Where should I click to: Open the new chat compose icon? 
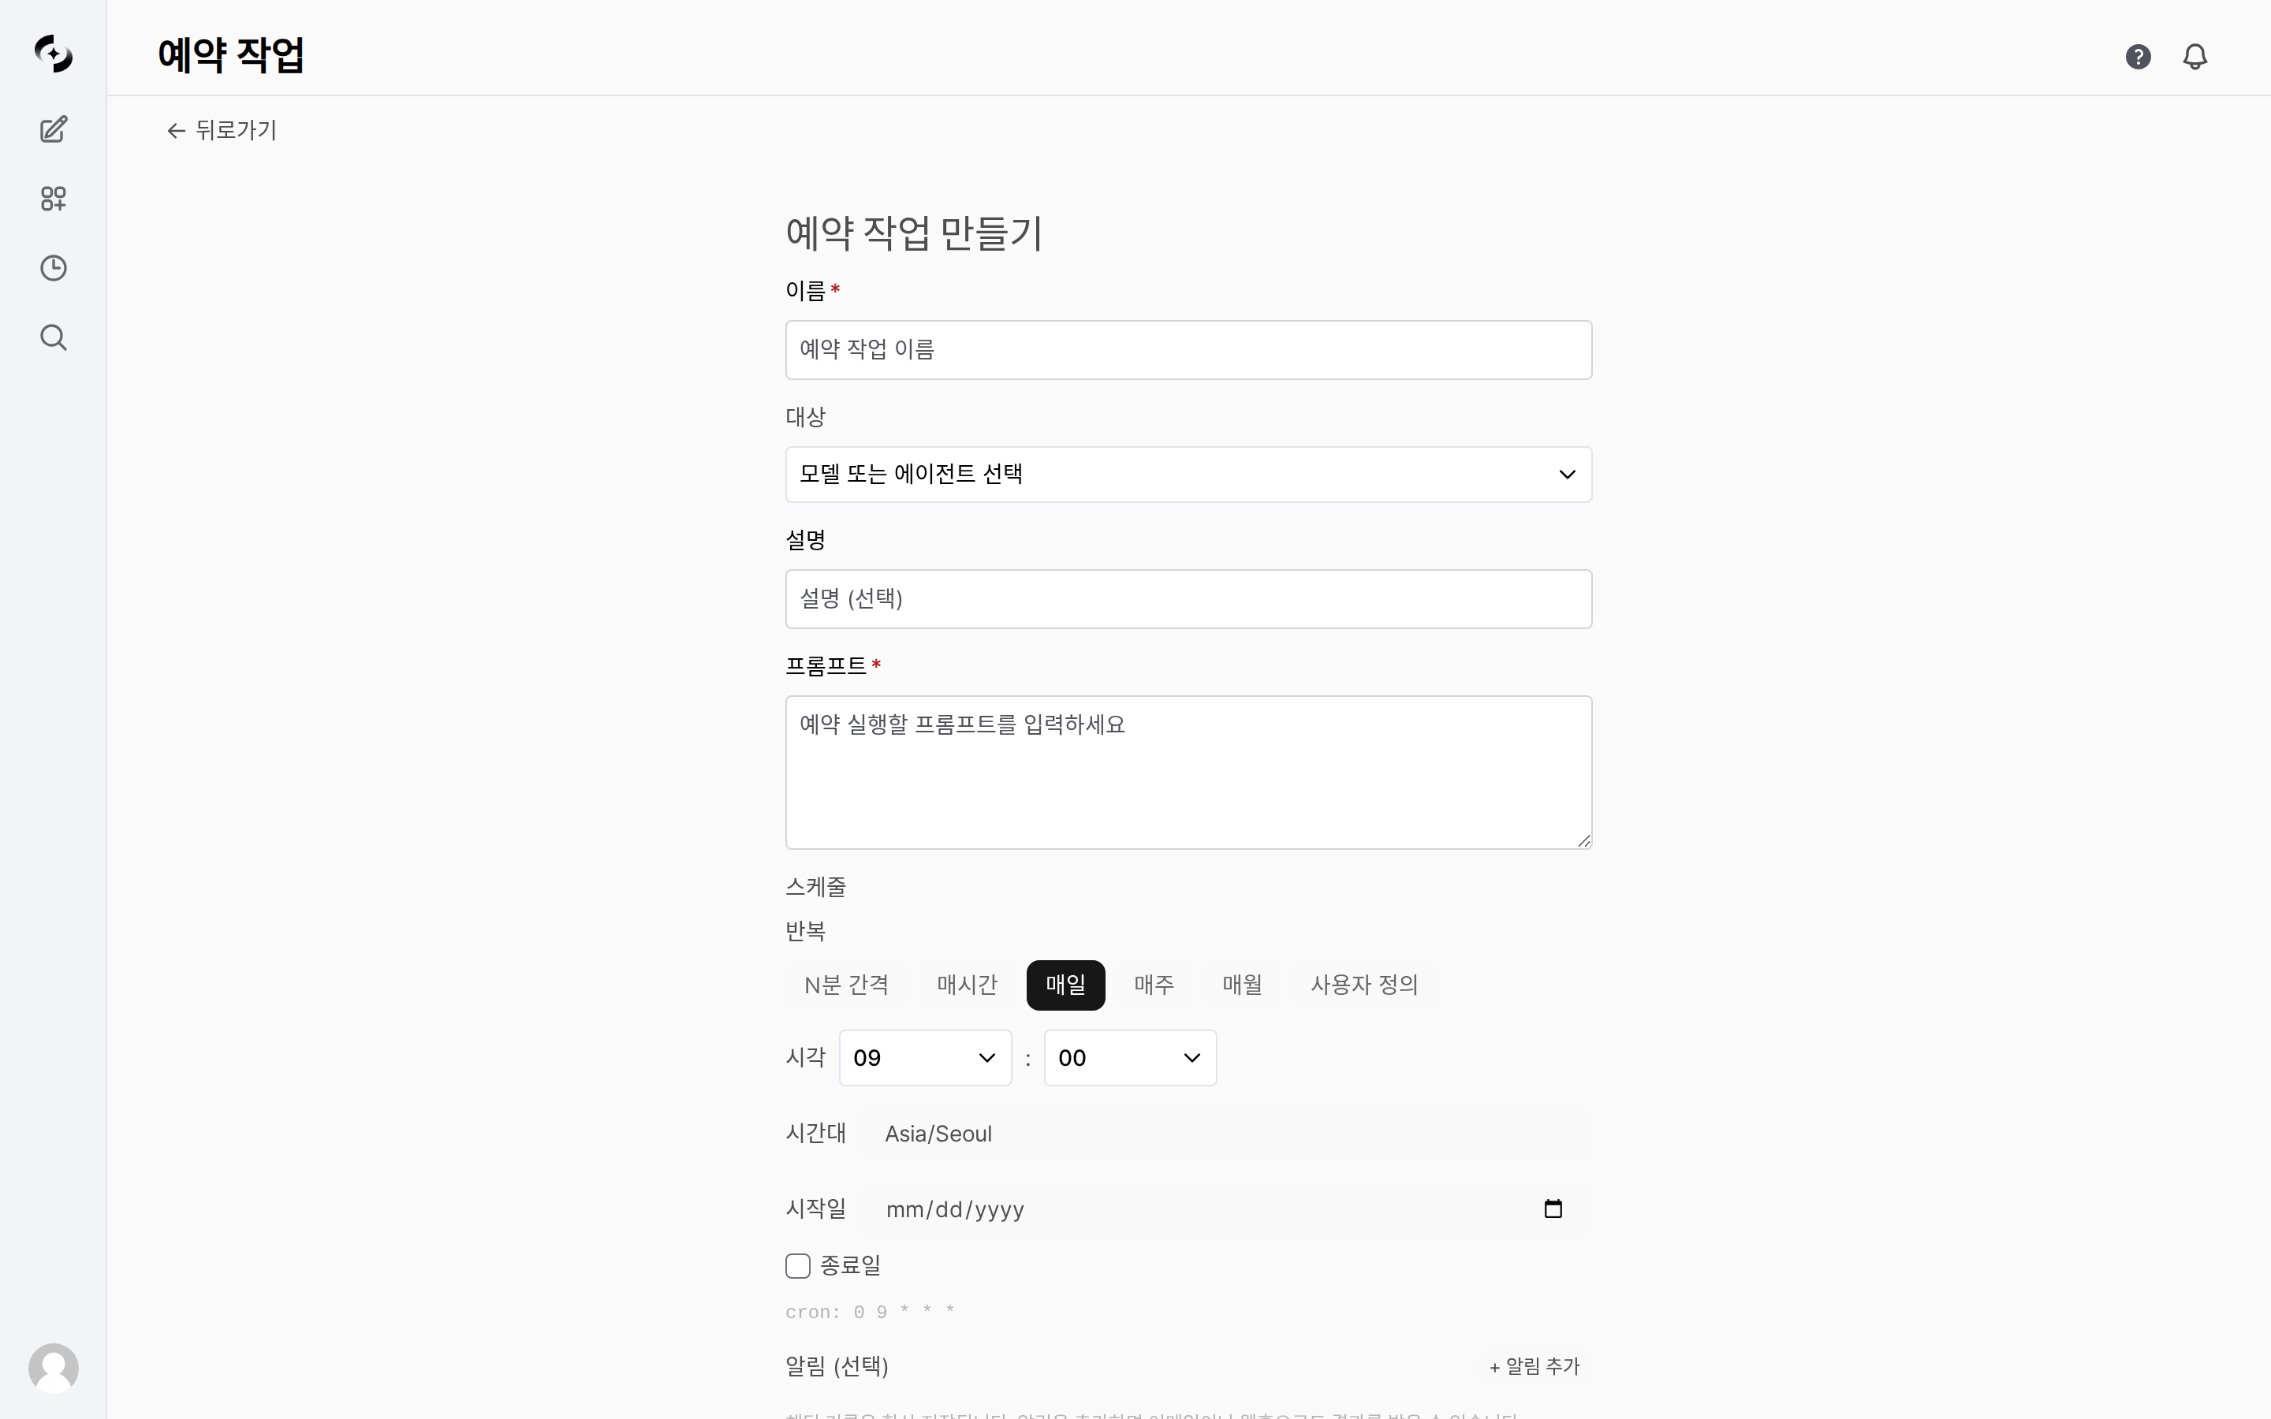pos(54,129)
